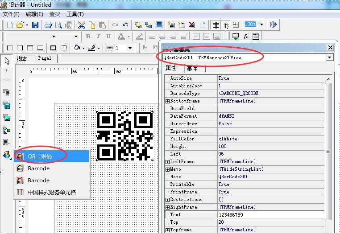Open print preview magnifier icon
Image resolution: width=340 pixels, height=234 pixels.
point(58,25)
